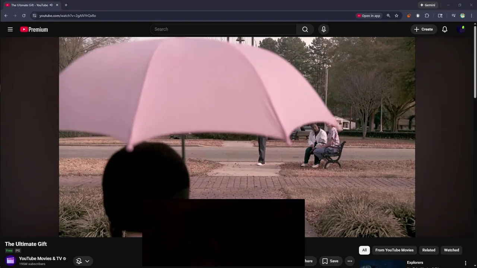Go back in browser history
Screen dimensions: 477x268
tap(6, 16)
